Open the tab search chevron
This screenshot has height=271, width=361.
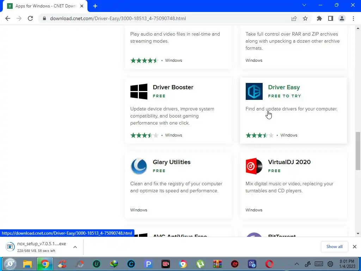pos(304,5)
